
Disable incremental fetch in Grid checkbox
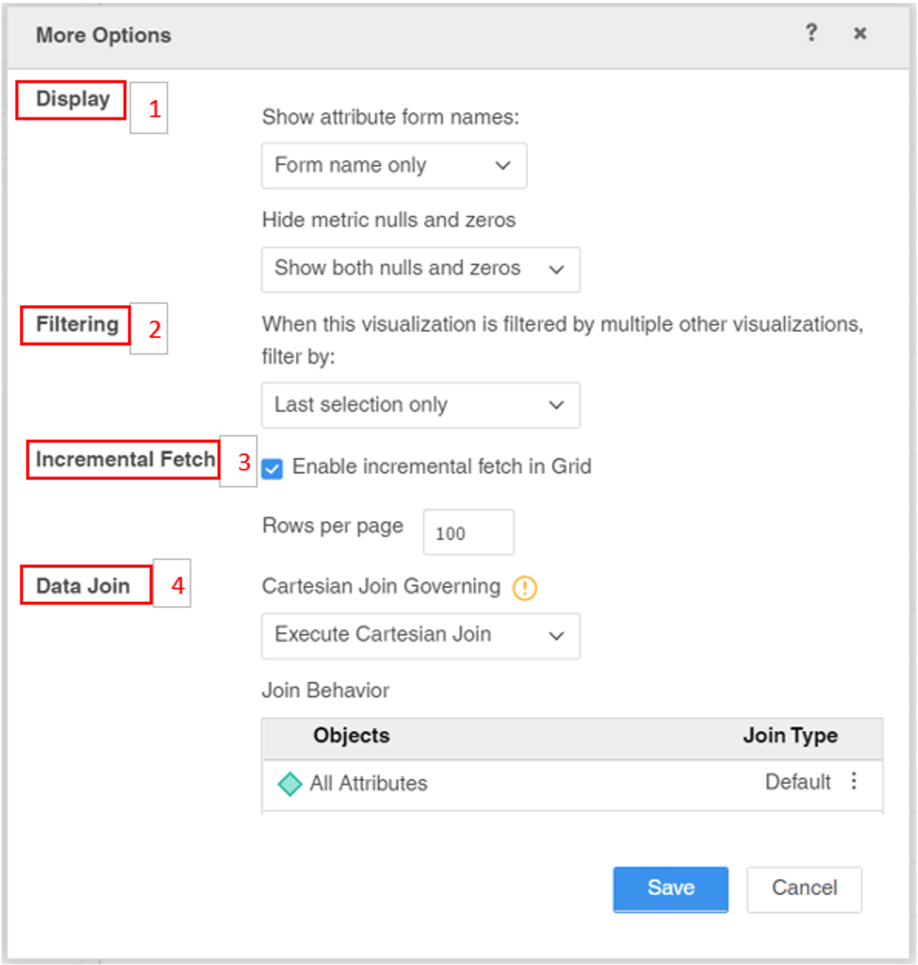272,469
